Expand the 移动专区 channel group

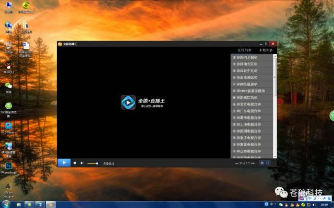coord(234,64)
